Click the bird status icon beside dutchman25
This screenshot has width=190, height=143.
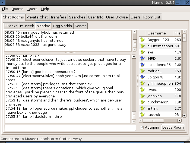click(x=142, y=102)
